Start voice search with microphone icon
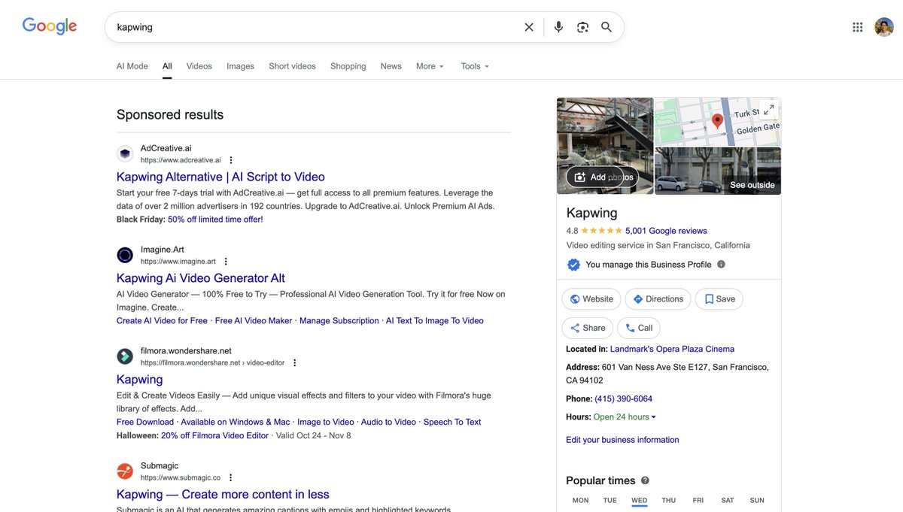Screen dimensions: 903x512 point(558,27)
